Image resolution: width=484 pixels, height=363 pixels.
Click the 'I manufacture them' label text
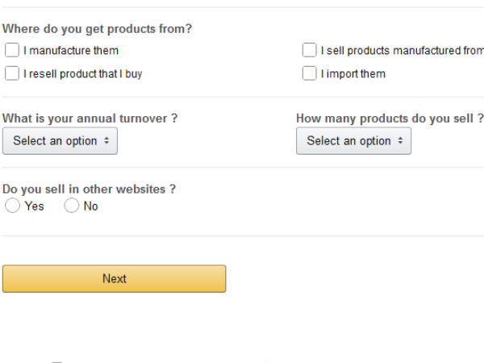tap(71, 51)
